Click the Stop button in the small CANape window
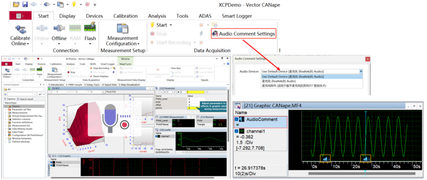 71,72
